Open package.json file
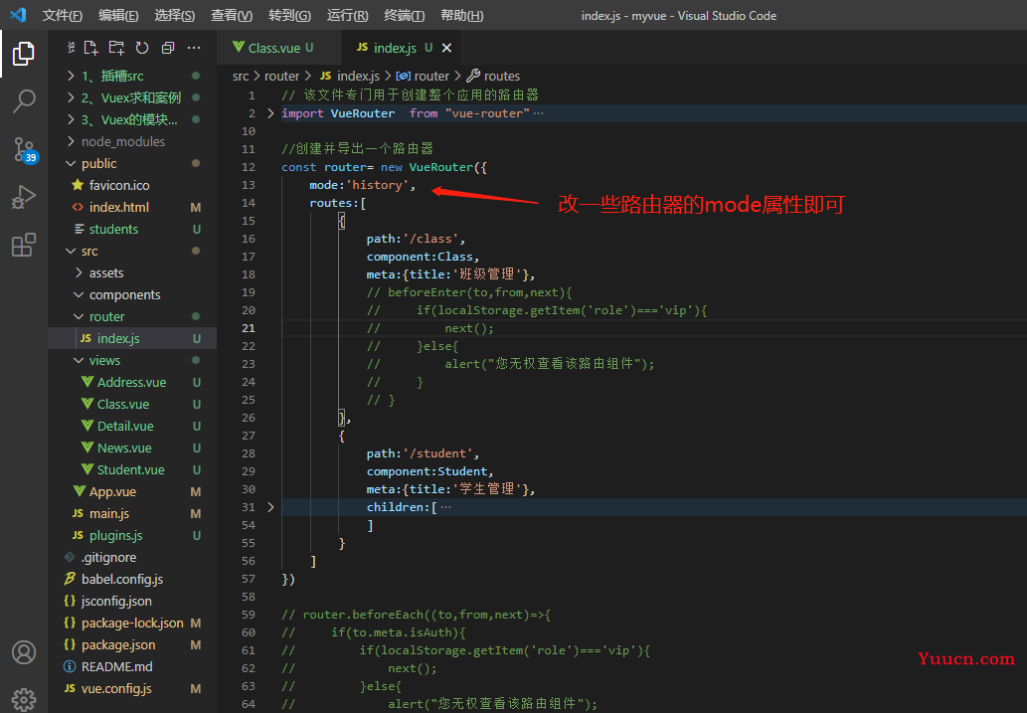Image resolution: width=1027 pixels, height=713 pixels. 132,644
